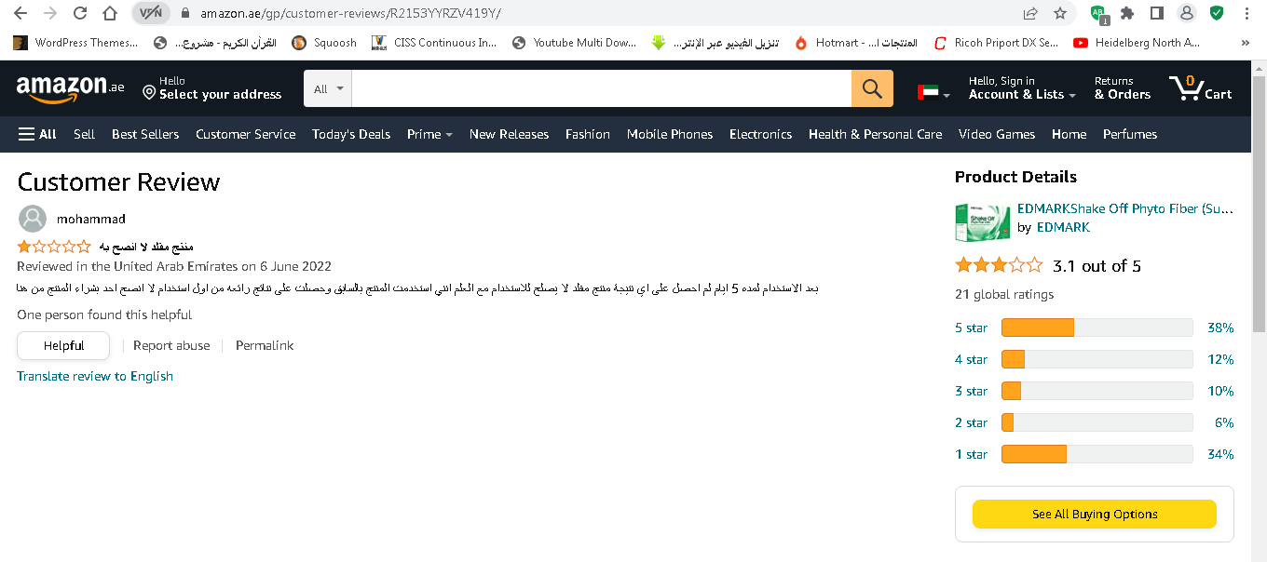Open the browser home page
Image resolution: width=1267 pixels, height=562 pixels.
coord(110,14)
